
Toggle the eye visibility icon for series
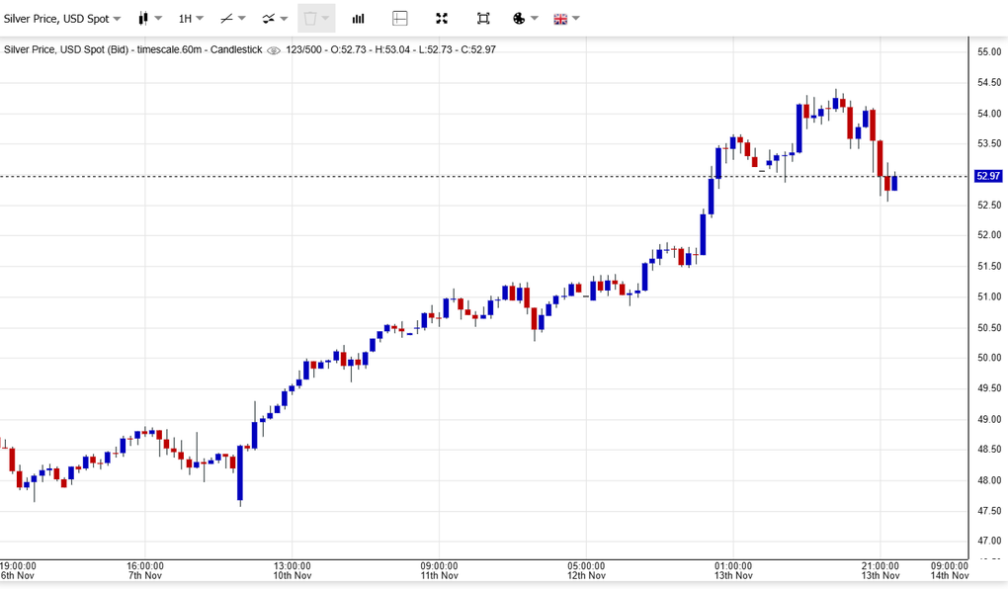click(x=274, y=50)
